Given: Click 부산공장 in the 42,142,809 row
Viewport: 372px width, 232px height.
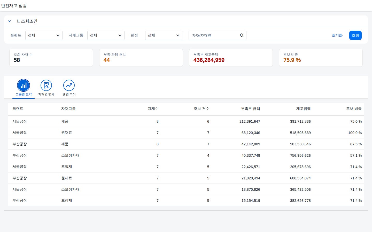Looking at the screenshot, I should pos(20,144).
